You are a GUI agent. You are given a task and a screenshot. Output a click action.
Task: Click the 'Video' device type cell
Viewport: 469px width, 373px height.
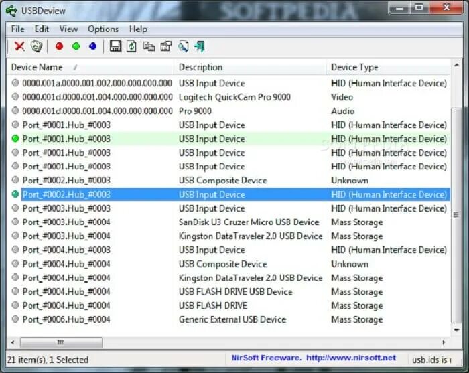342,97
